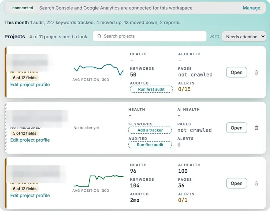Open the project with 104 keywords
Screen dimensions: 270x211
pyautogui.click(x=237, y=183)
